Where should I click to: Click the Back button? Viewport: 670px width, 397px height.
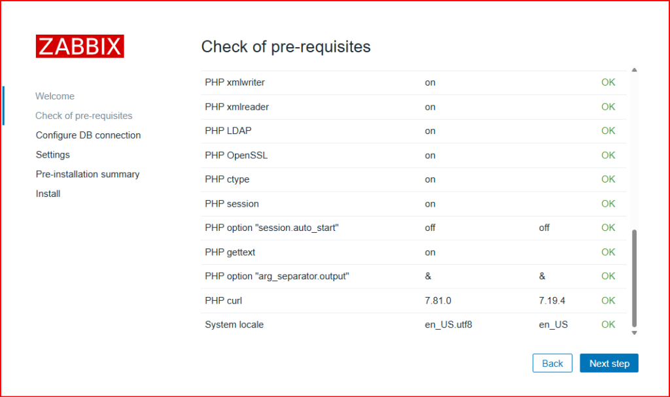(x=552, y=363)
